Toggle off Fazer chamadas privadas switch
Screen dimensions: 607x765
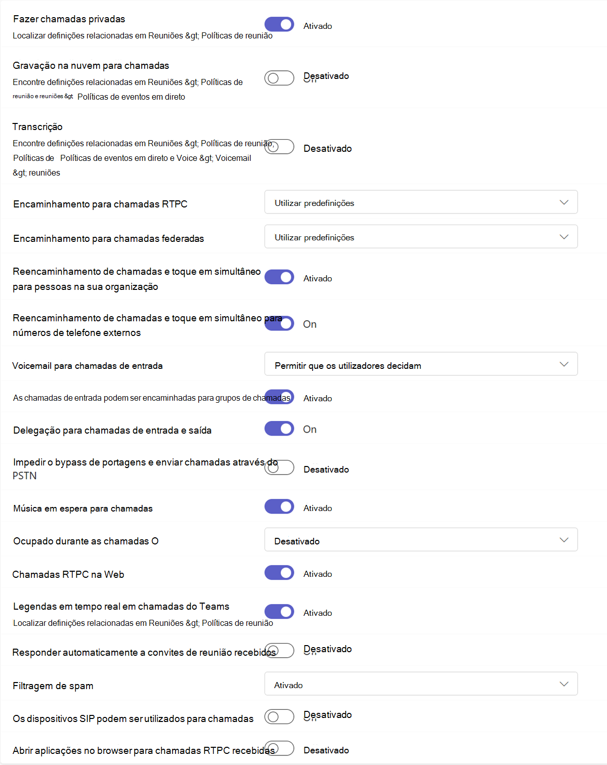pyautogui.click(x=279, y=24)
